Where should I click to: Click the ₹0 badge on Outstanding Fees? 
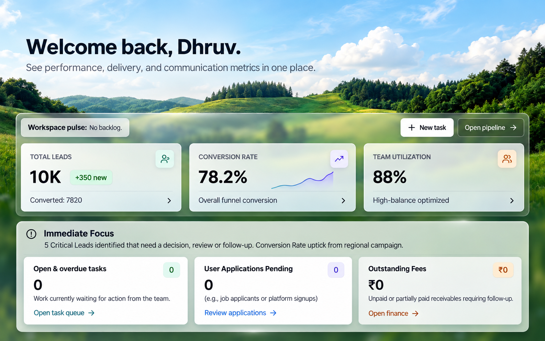(503, 270)
